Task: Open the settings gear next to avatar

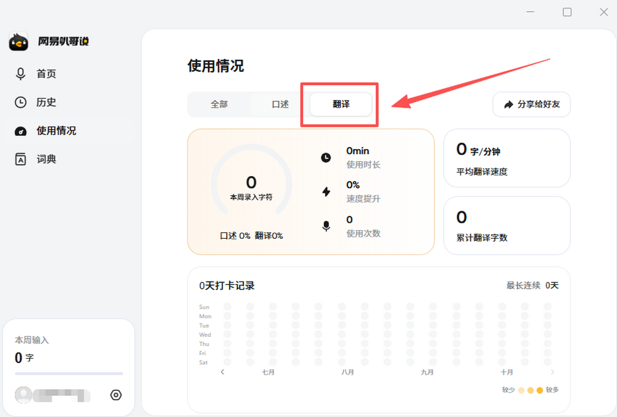Action: click(x=116, y=395)
